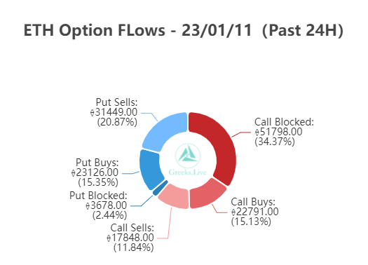Viewport: 368px width, 265px height.
Task: Click the 51798.00 Call Blocked value
Action: coord(278,132)
